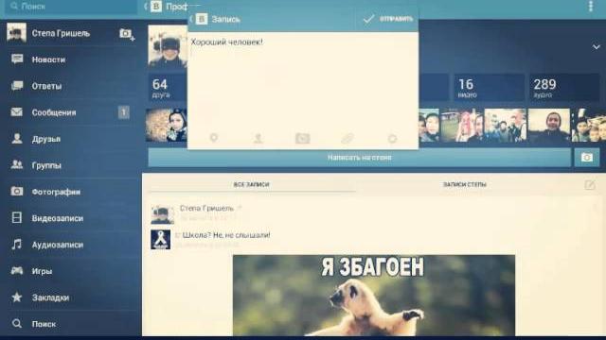Send the post with ОТПРАВИТЬ
The height and width of the screenshot is (340, 606).
(389, 19)
